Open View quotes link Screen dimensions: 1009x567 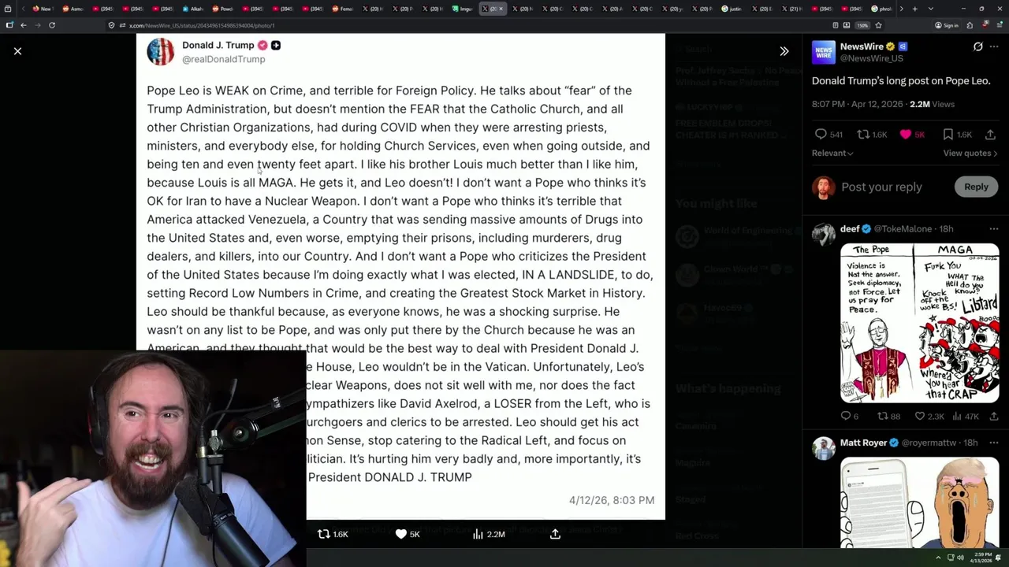click(970, 153)
